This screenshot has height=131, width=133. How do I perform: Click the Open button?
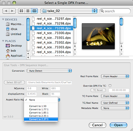tap(118, 125)
